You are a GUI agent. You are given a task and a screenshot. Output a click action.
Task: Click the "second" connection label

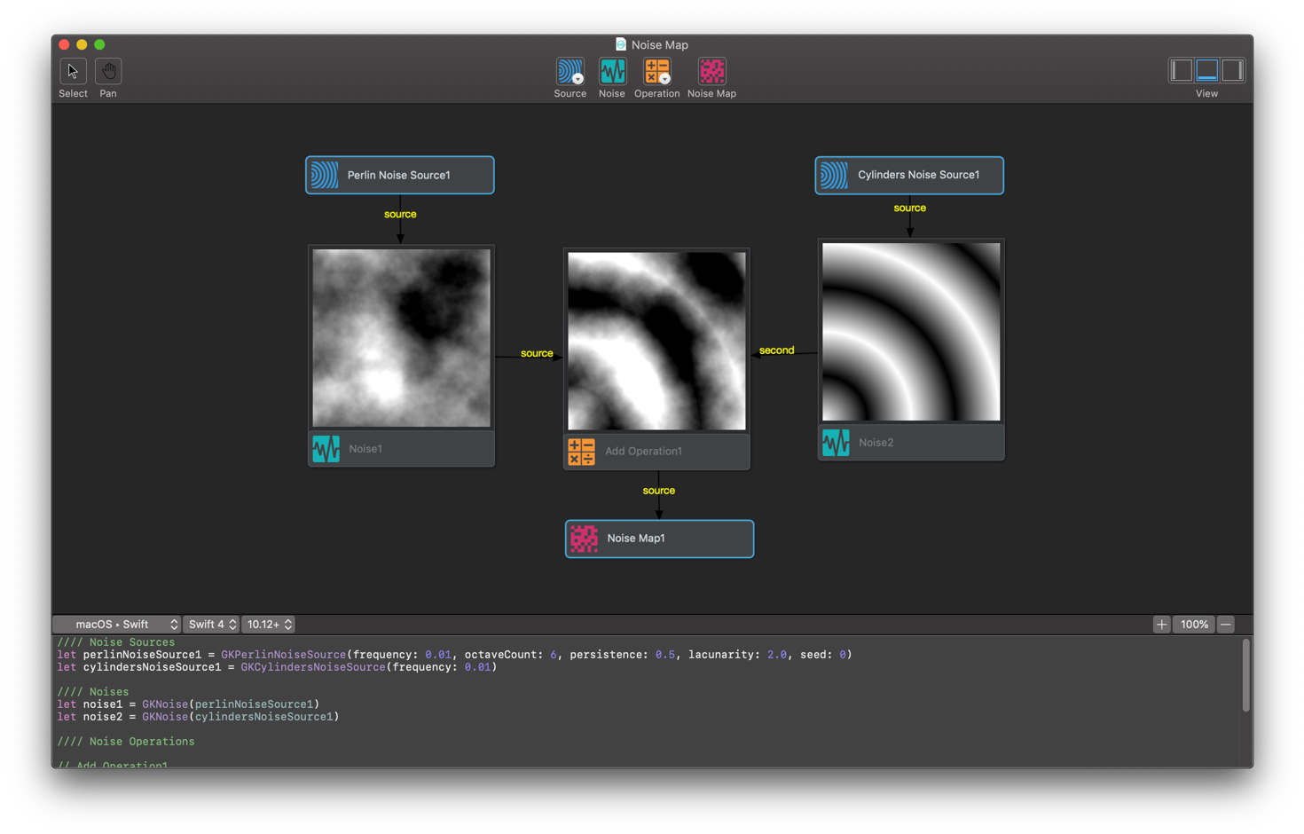click(x=776, y=350)
